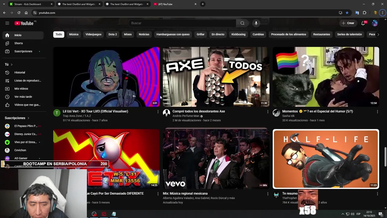Click the Crear button
Screen dimensions: 387x218
coord(348,23)
